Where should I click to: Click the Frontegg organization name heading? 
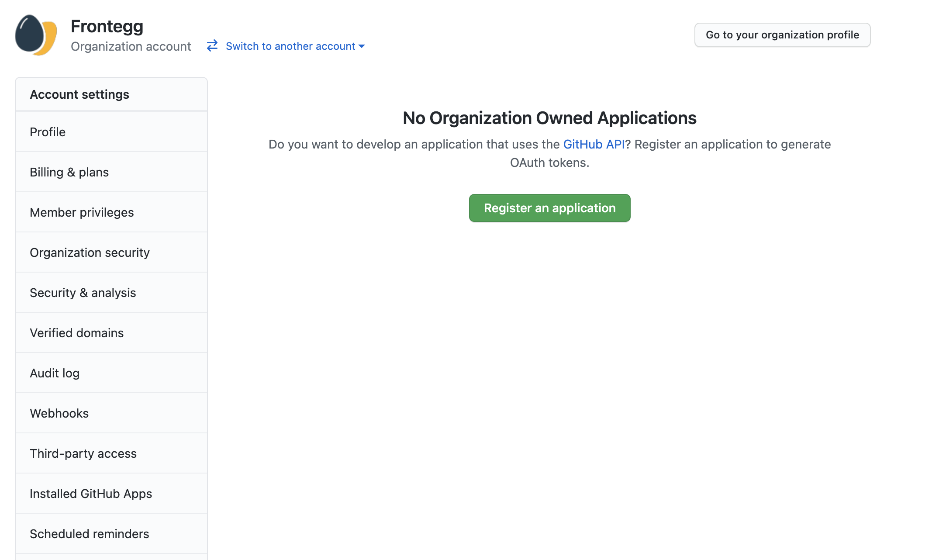tap(107, 26)
